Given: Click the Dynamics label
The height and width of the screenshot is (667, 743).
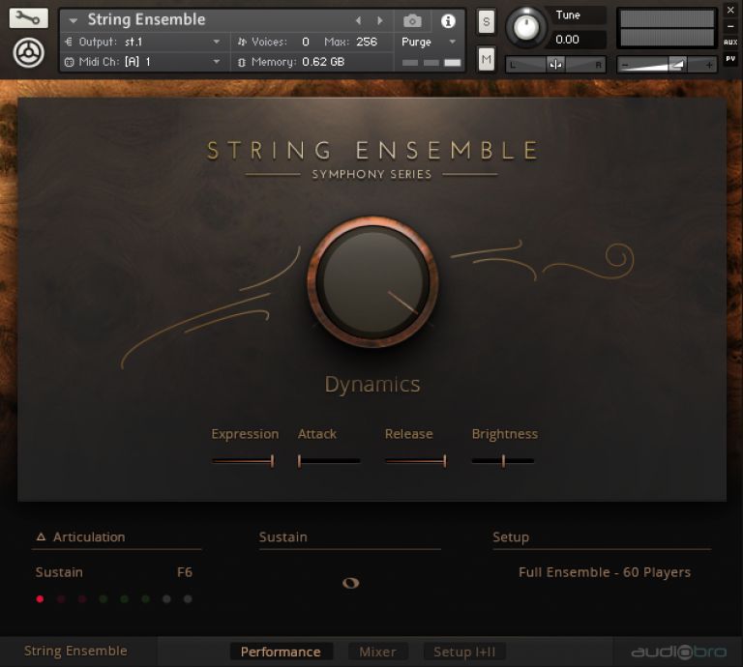Looking at the screenshot, I should (372, 385).
